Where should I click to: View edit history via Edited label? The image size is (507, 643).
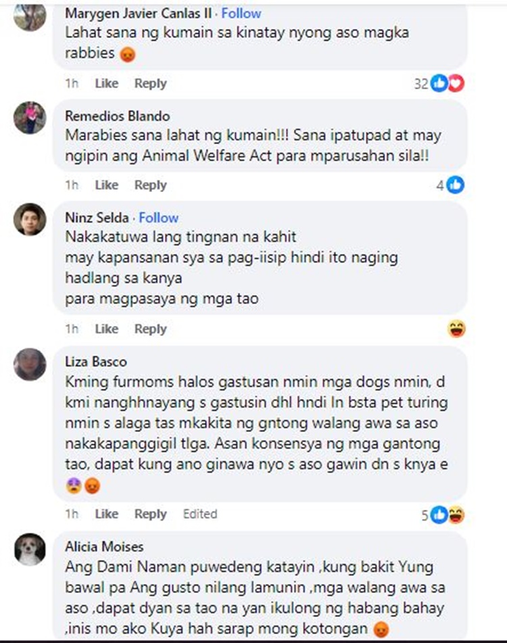coord(200,514)
